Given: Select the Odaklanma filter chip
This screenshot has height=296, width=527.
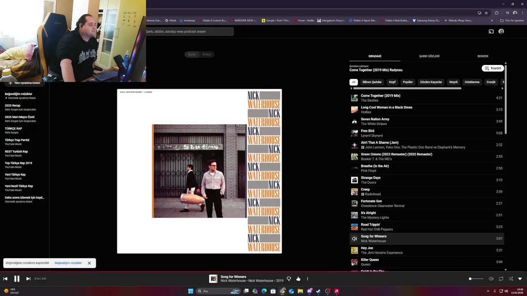Looking at the screenshot, I should [x=472, y=82].
